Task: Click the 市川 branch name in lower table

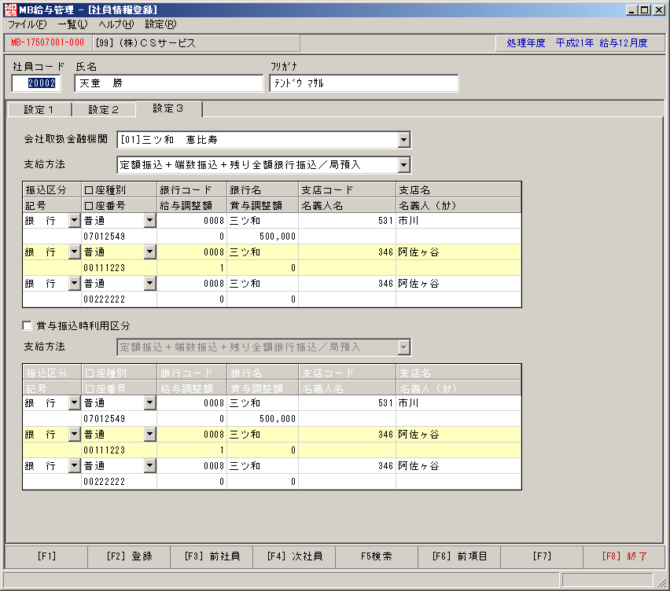Action: tap(458, 403)
